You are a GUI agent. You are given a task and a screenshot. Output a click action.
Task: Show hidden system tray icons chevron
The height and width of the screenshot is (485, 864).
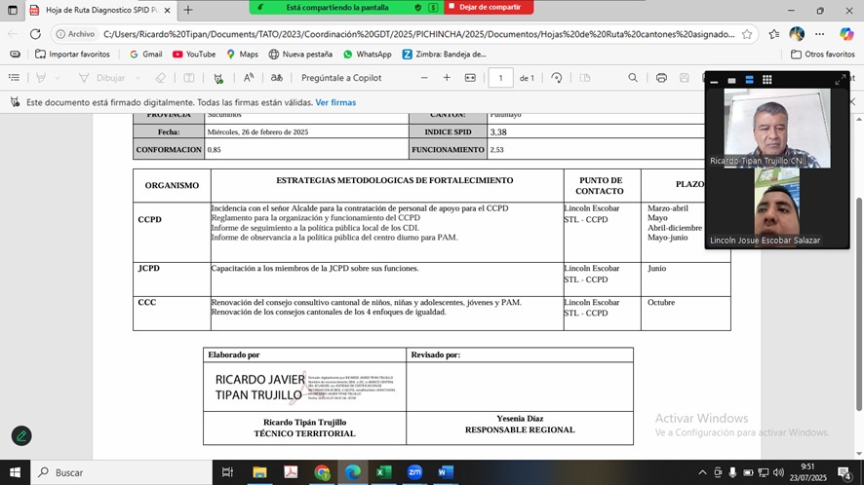click(x=702, y=472)
